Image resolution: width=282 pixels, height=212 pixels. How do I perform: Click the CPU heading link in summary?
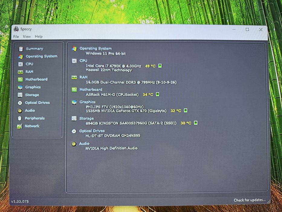(83, 61)
